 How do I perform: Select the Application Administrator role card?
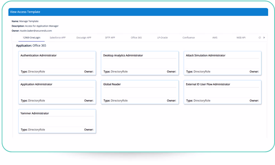57,92
